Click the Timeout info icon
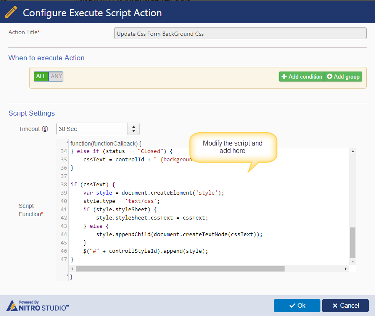Image resolution: width=375 pixels, height=316 pixels. pyautogui.click(x=45, y=129)
